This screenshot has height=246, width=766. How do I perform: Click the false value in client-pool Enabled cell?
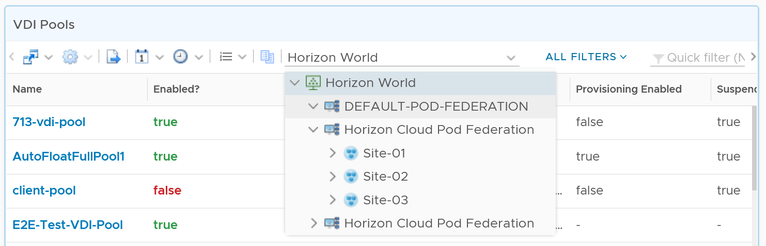coord(167,190)
